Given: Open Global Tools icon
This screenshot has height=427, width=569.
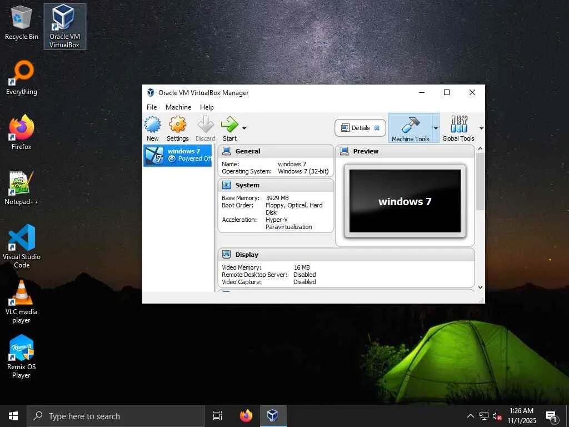Looking at the screenshot, I should coord(458,124).
